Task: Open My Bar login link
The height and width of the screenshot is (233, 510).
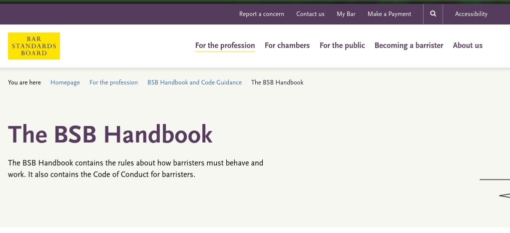Action: tap(346, 14)
